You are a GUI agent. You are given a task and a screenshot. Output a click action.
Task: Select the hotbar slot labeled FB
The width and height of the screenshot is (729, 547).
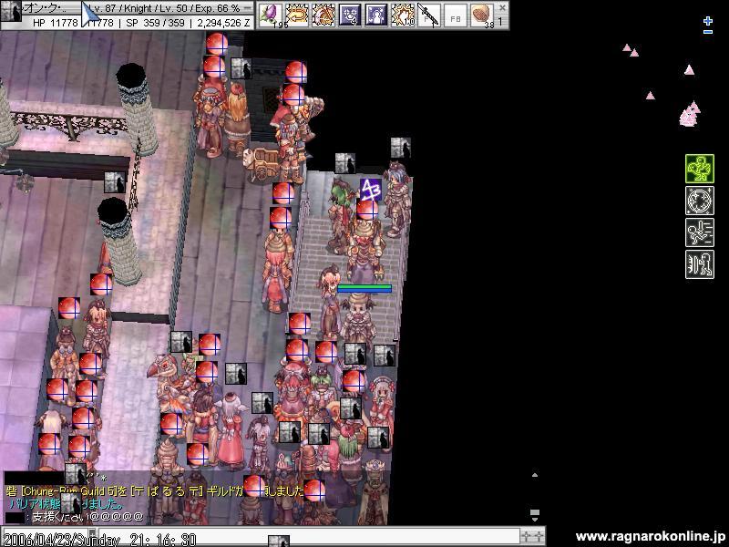pos(456,16)
